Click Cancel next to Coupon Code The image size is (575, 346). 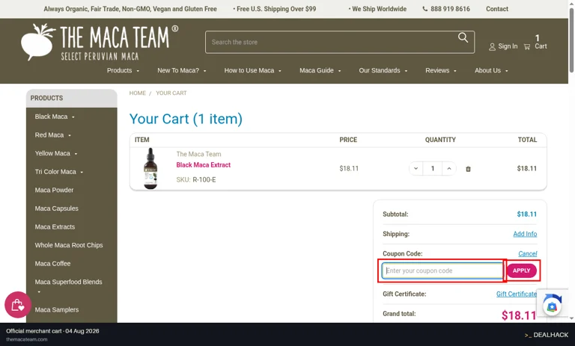(527, 253)
